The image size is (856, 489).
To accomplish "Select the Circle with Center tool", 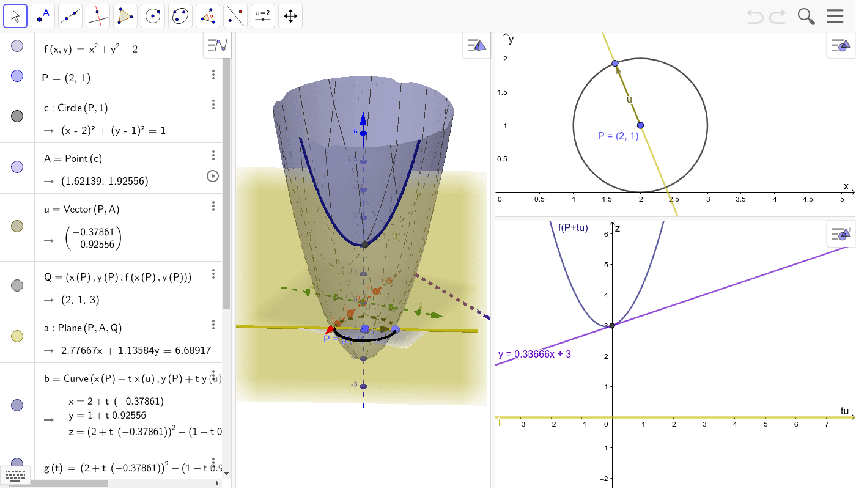I will pyautogui.click(x=152, y=15).
